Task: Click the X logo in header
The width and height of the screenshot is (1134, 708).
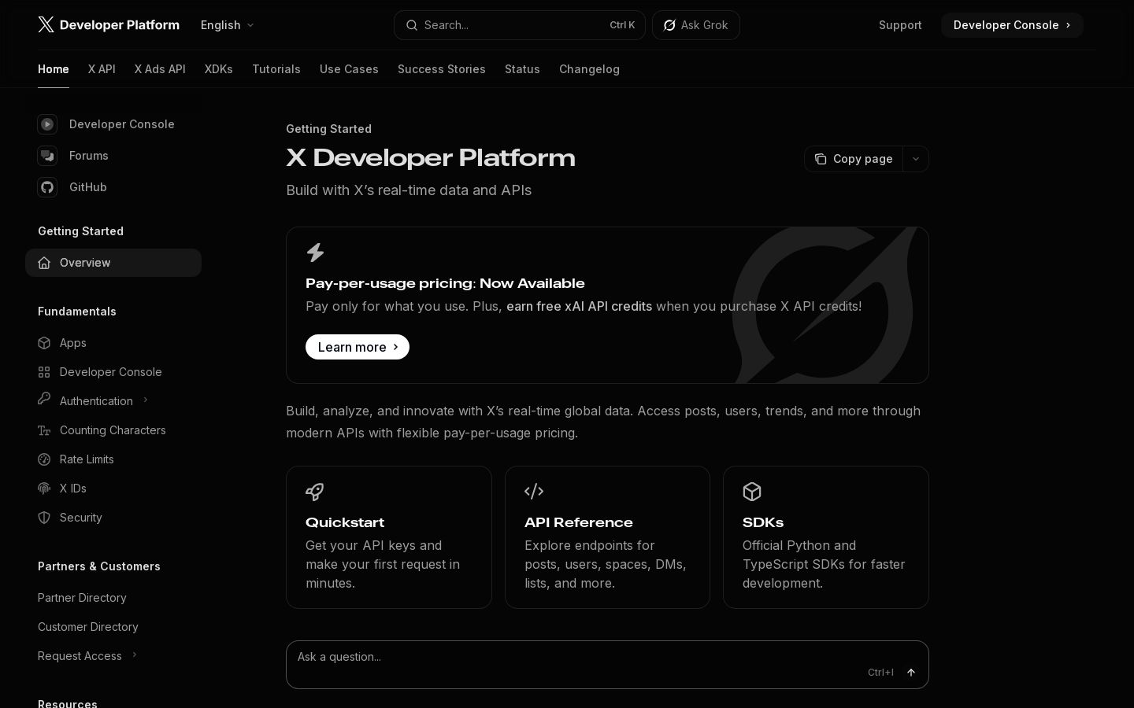Action: 46,24
